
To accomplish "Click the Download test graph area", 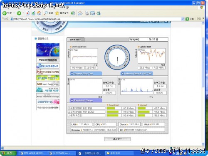I will [x=84, y=56].
